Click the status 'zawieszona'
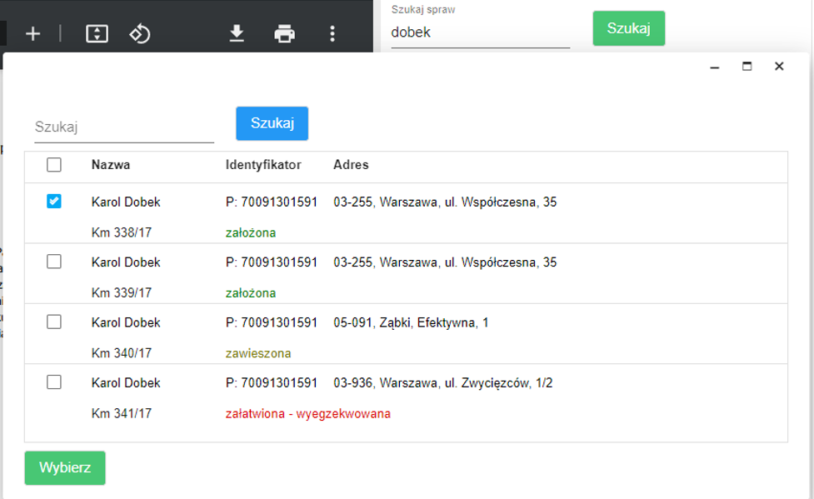Viewport: 814px width, 499px height. click(258, 353)
